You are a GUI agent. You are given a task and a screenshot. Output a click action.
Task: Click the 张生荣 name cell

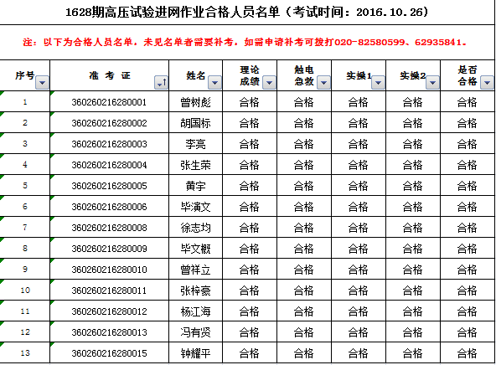(196, 165)
